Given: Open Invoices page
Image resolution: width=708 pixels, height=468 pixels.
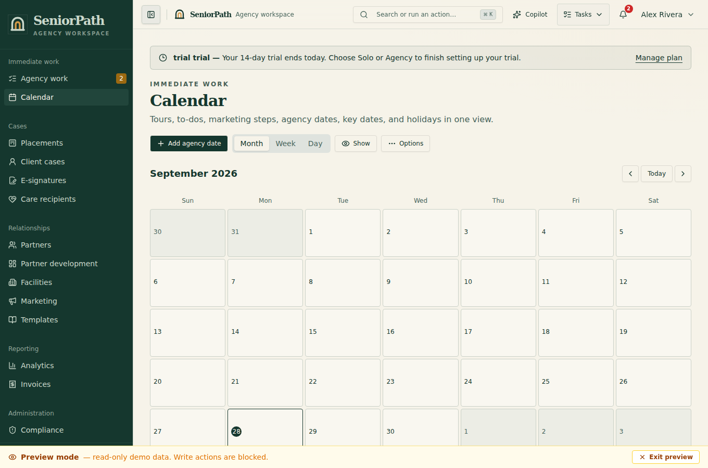Looking at the screenshot, I should tap(66, 384).
